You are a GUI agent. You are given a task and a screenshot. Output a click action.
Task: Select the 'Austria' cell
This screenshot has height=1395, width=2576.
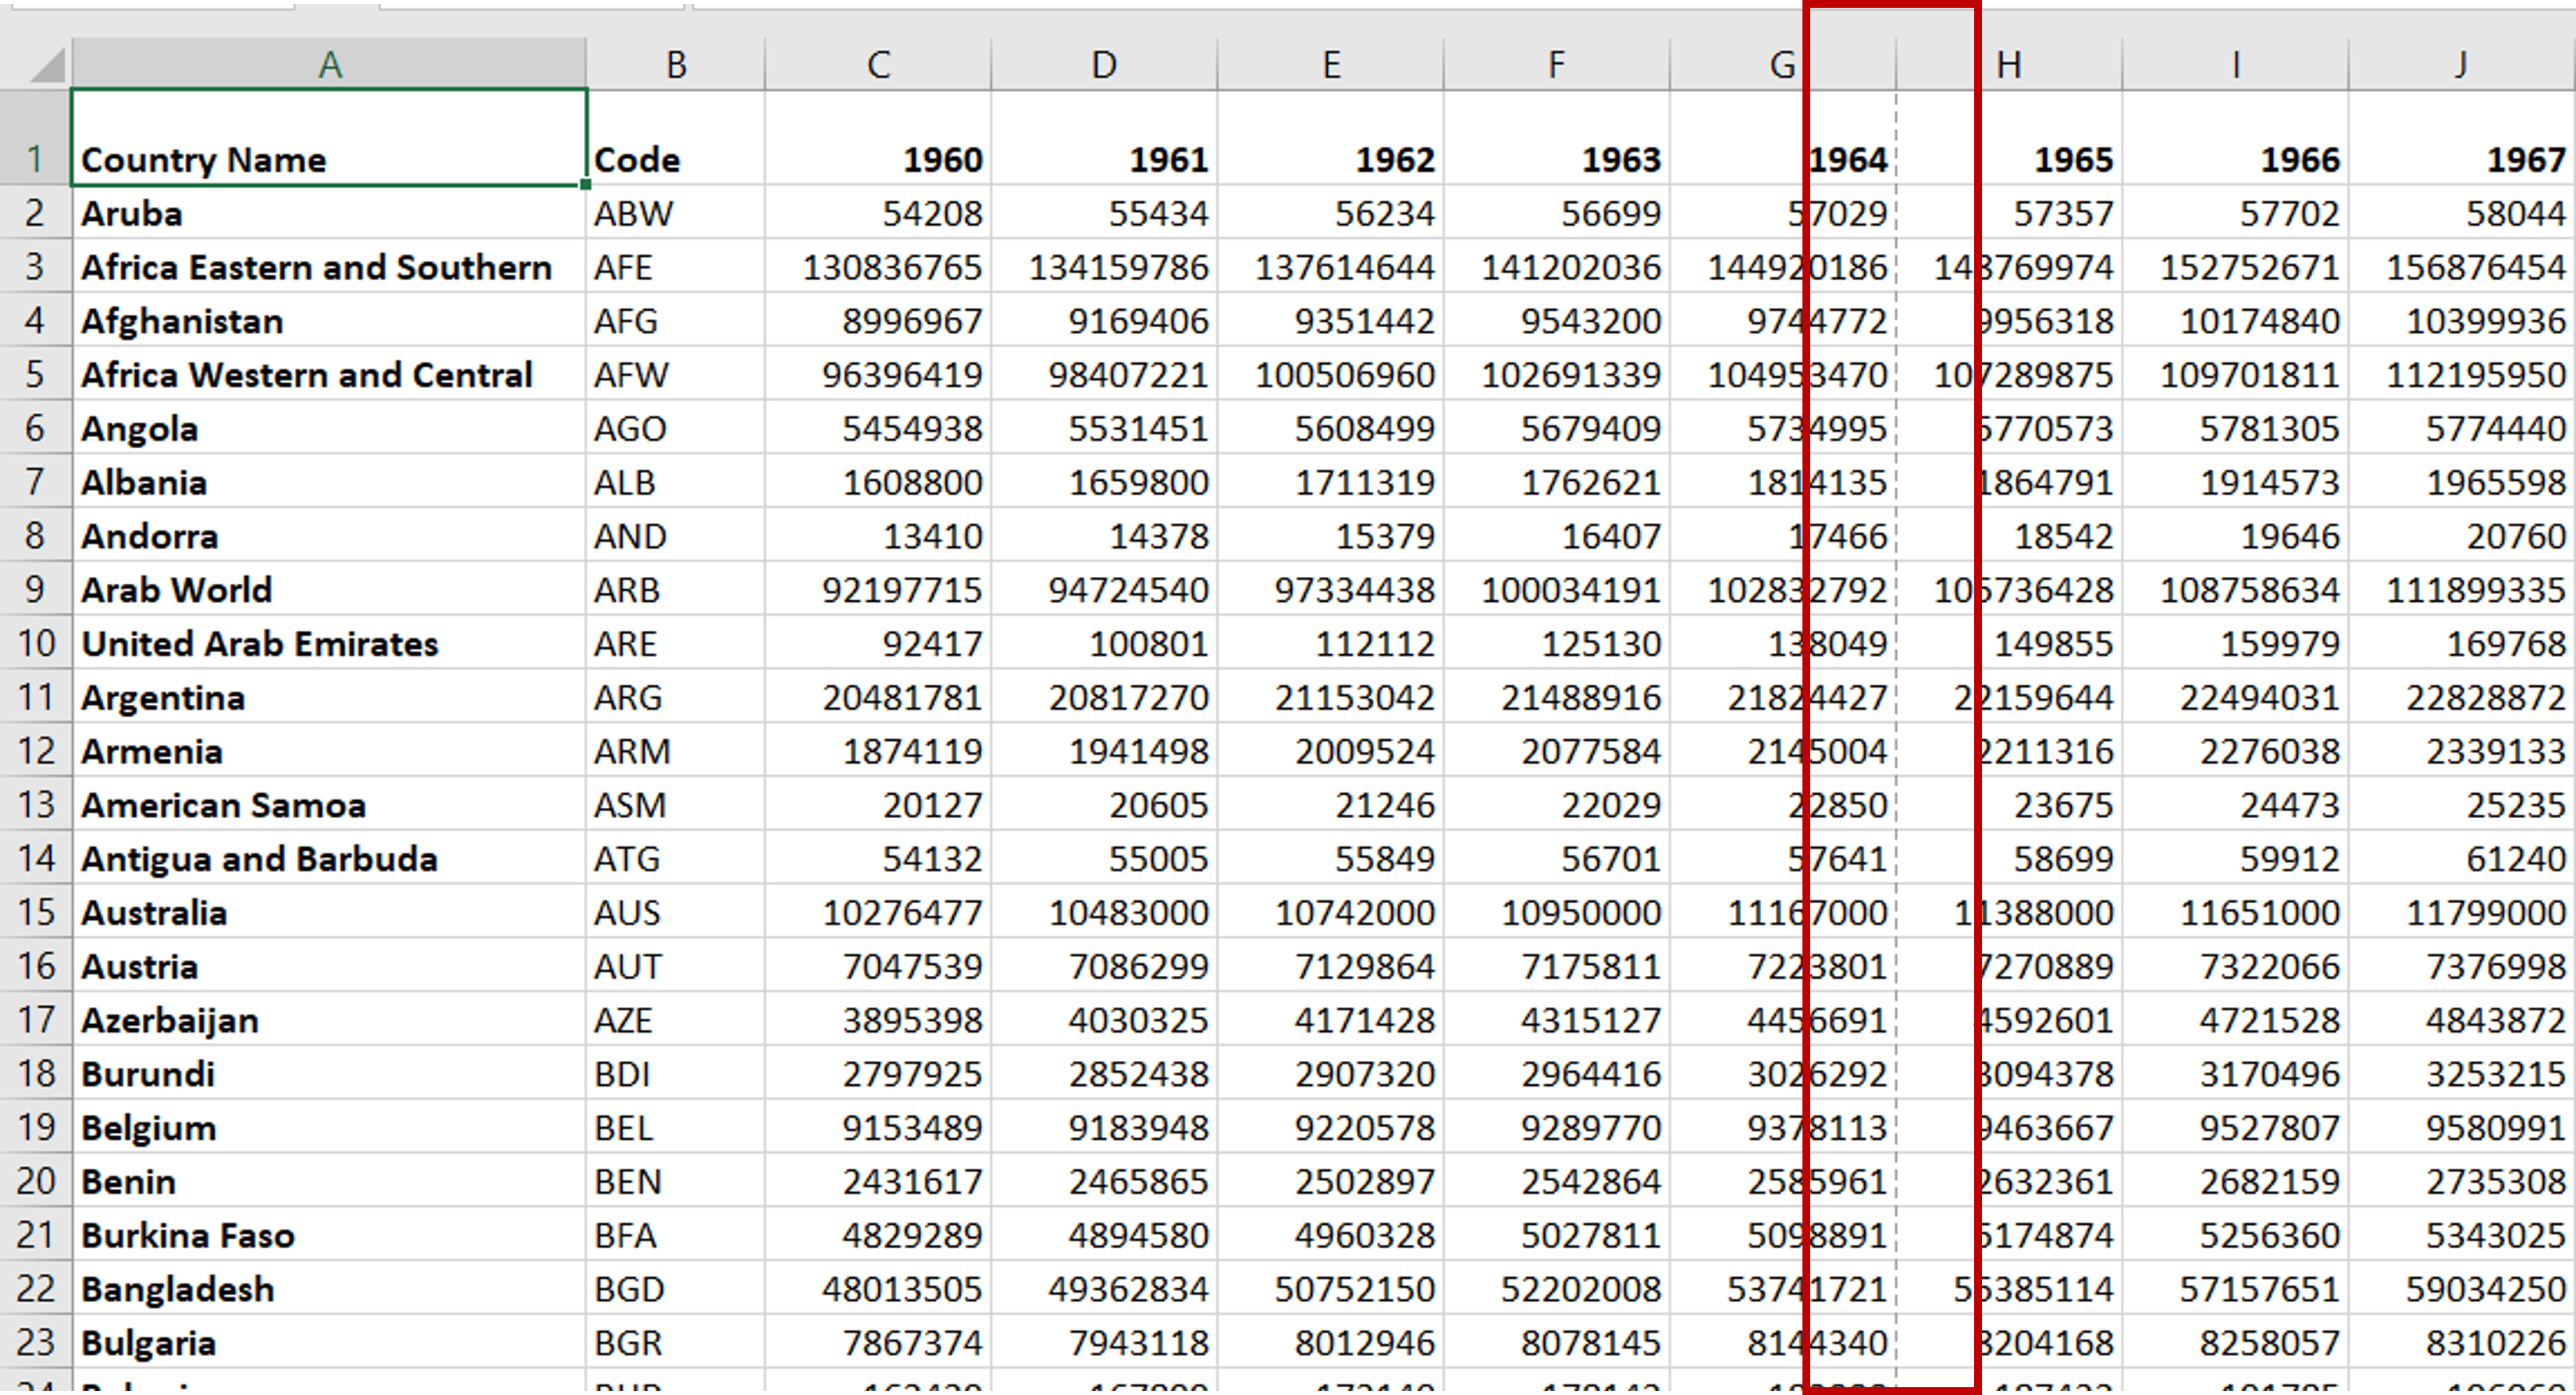pos(329,966)
